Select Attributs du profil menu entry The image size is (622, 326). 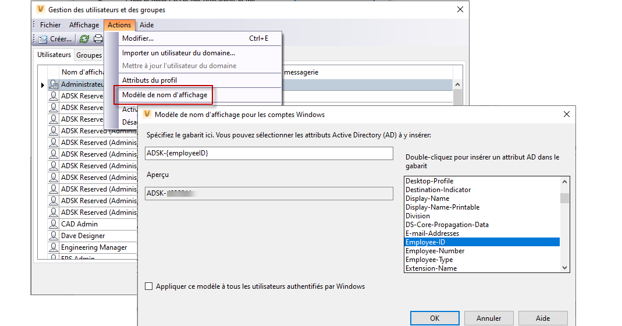[200, 80]
